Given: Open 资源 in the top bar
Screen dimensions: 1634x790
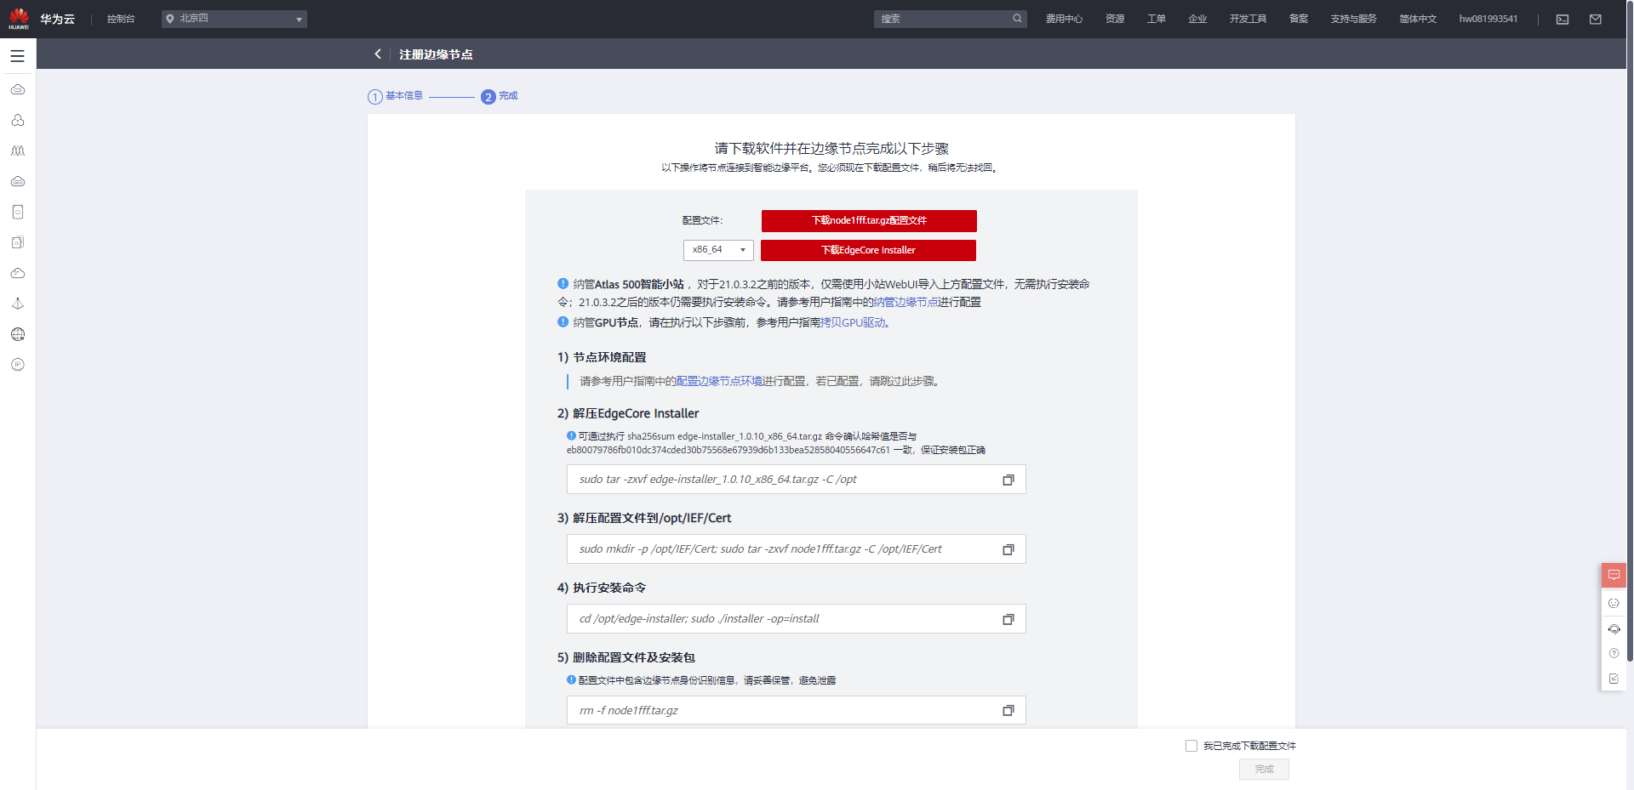Looking at the screenshot, I should coord(1115,19).
